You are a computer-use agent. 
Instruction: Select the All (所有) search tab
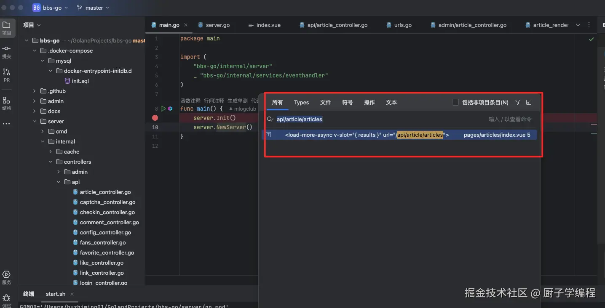coord(278,102)
